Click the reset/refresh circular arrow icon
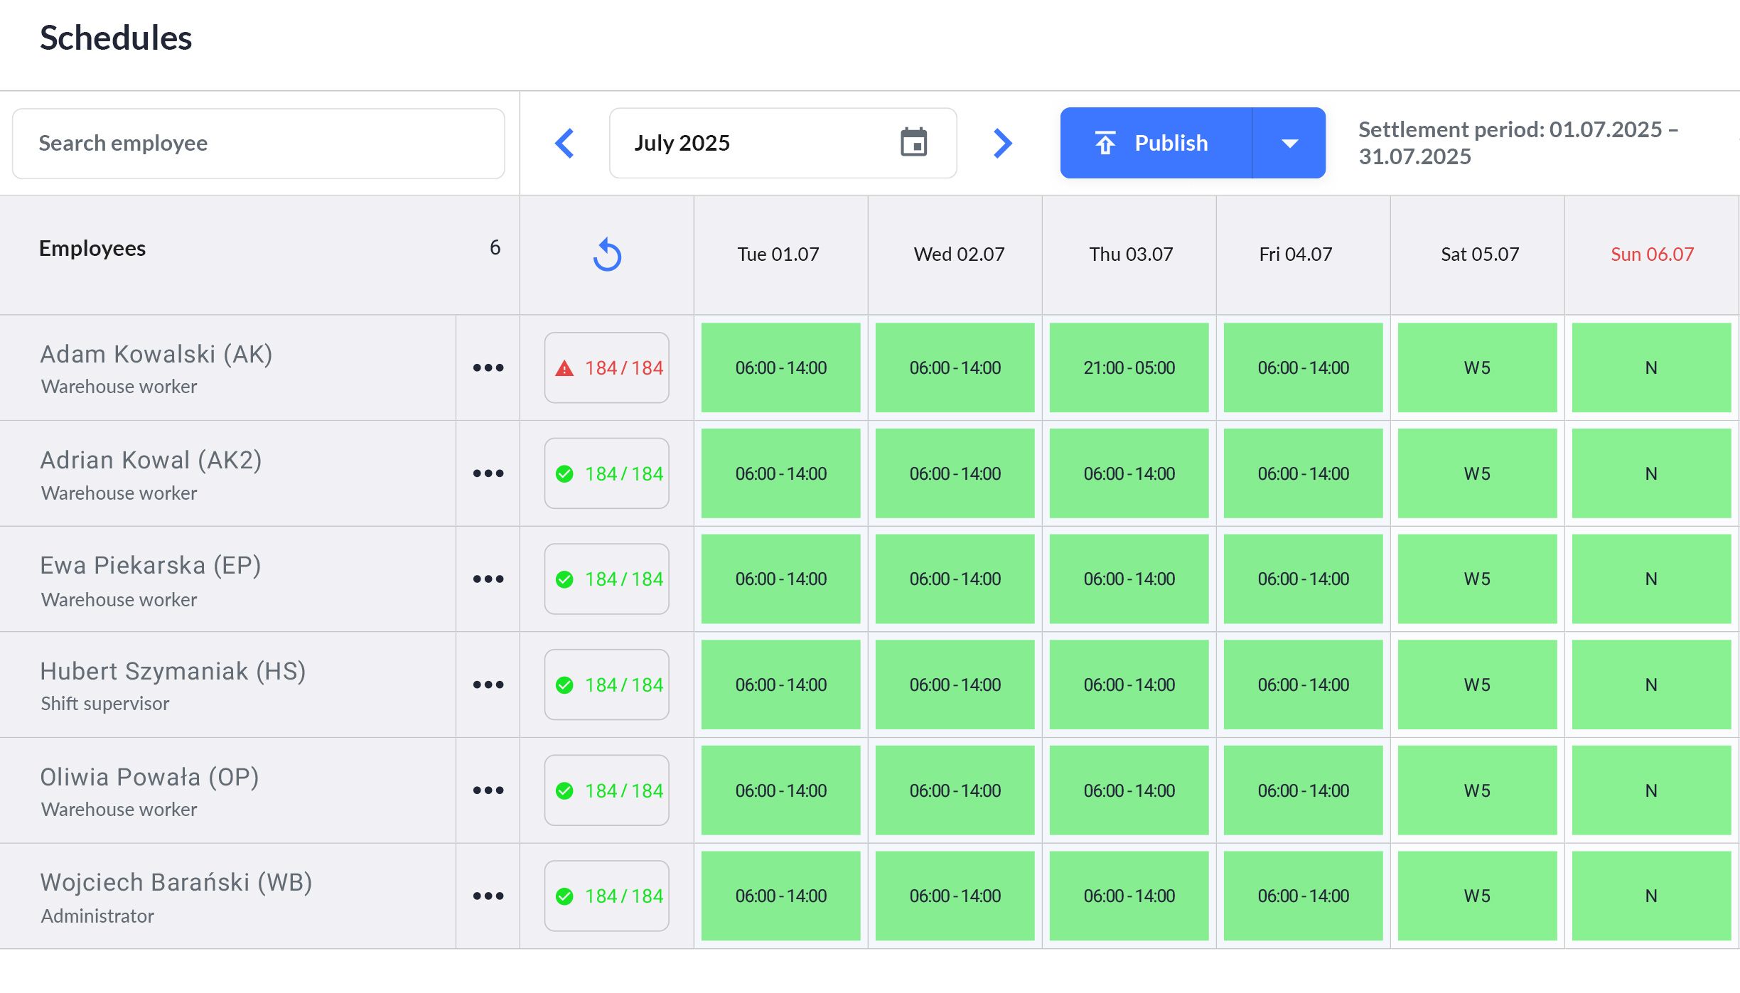The height and width of the screenshot is (993, 1740). [x=607, y=255]
